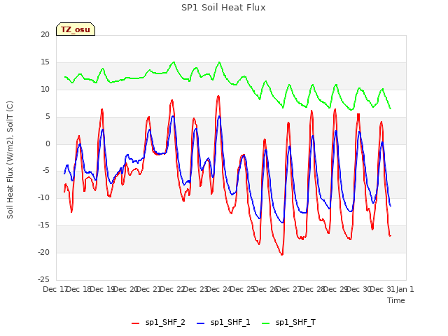This screenshot has height=336, width=448.
Task: Click the red sp1_SHF_2 legend color marker
Action: pos(135,323)
